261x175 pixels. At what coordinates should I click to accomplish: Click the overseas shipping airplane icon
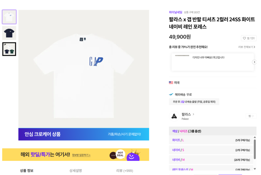coord(171,95)
